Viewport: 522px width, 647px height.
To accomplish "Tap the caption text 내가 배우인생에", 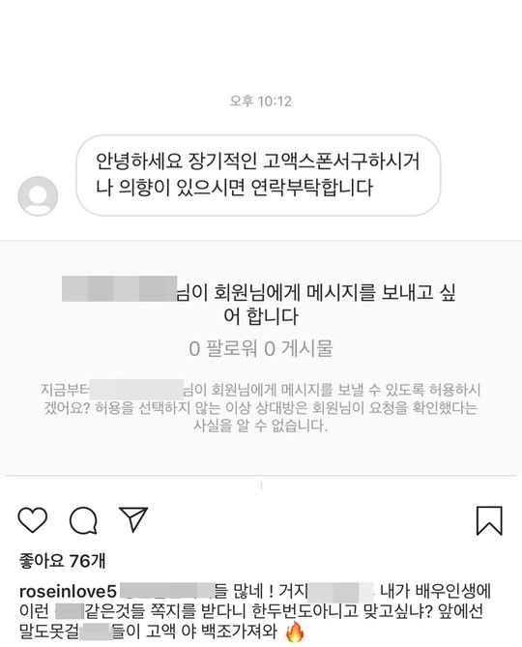I will point(435,591).
